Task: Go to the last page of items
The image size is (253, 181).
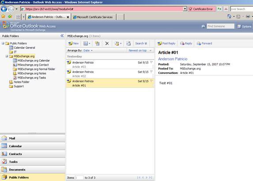Action: [x=151, y=177]
